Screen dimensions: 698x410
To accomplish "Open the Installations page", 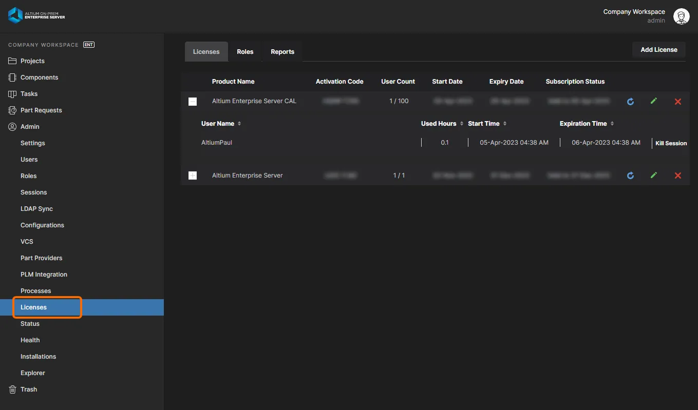I will click(38, 357).
